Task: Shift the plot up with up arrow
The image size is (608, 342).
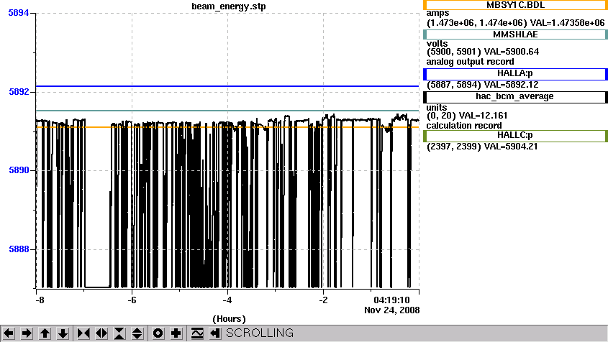Action: 45,333
